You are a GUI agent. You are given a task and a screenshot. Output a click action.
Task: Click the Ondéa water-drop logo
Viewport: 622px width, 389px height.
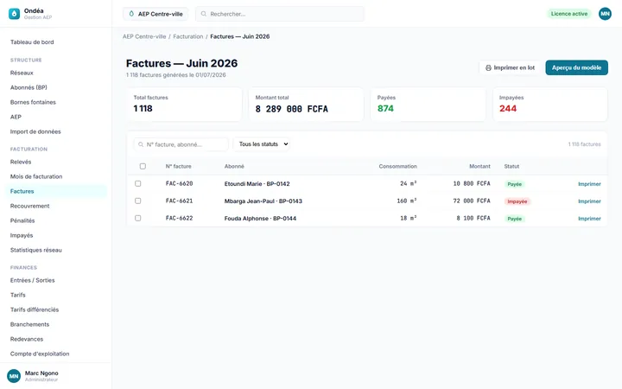(15, 14)
